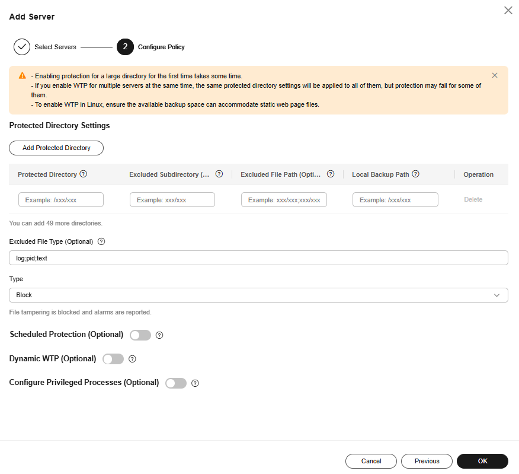Viewport: 519px width, 474px height.
Task: Toggle Configure Privileged Processes on
Action: (x=176, y=383)
